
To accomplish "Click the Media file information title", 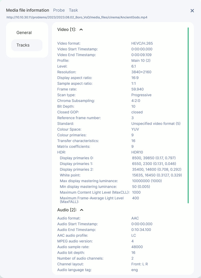I will [x=27, y=10].
